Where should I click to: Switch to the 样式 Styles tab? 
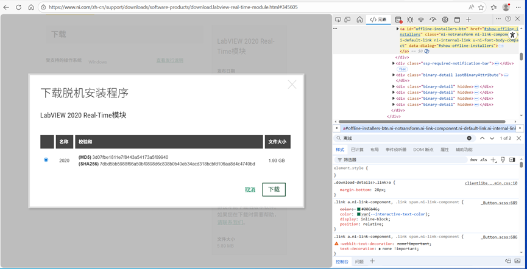[x=340, y=150]
